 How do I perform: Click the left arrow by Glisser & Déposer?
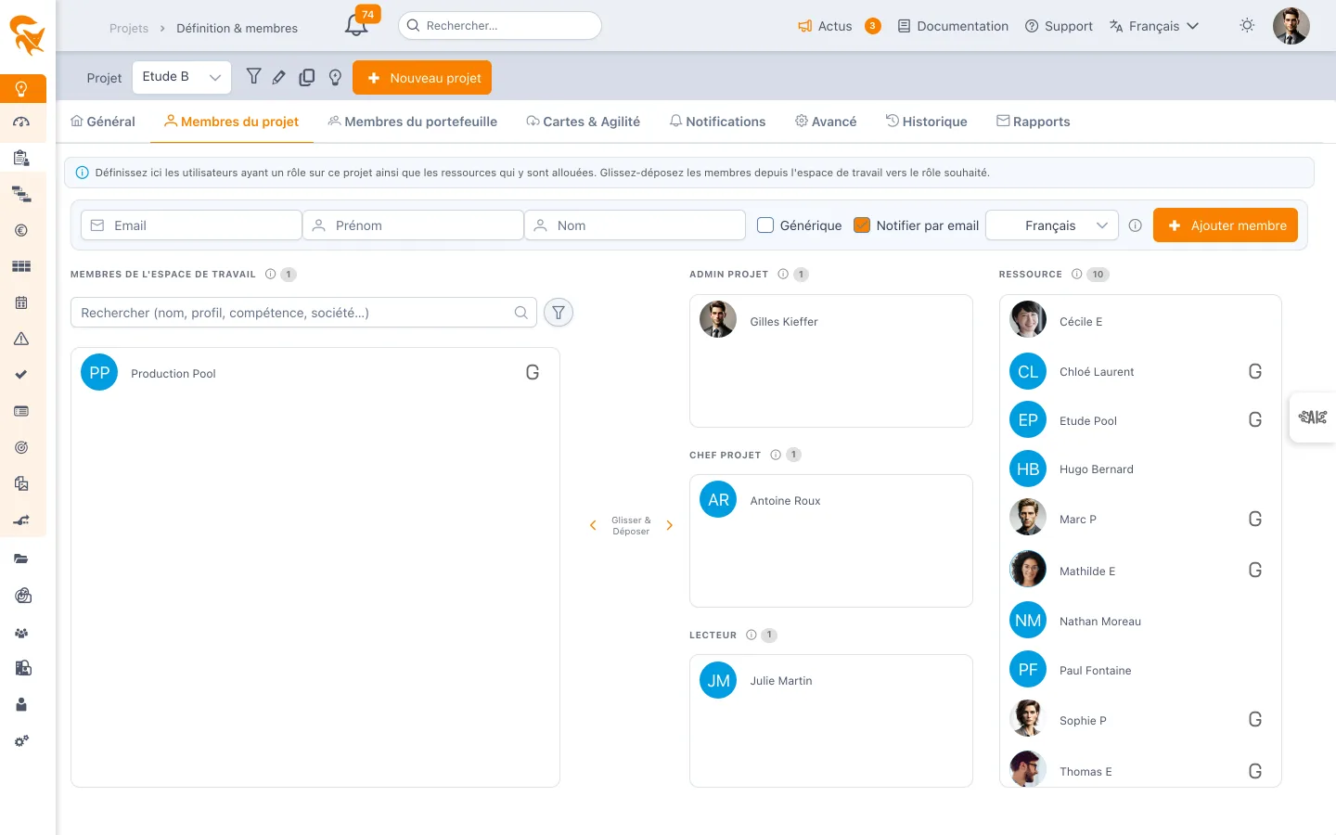[x=593, y=525]
